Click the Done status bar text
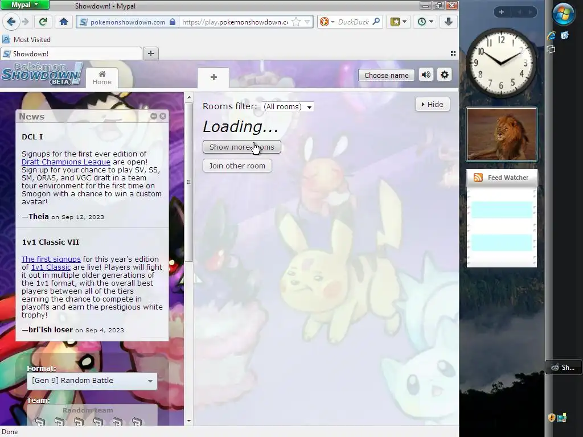Screen dimensions: 583x437 click(10, 432)
